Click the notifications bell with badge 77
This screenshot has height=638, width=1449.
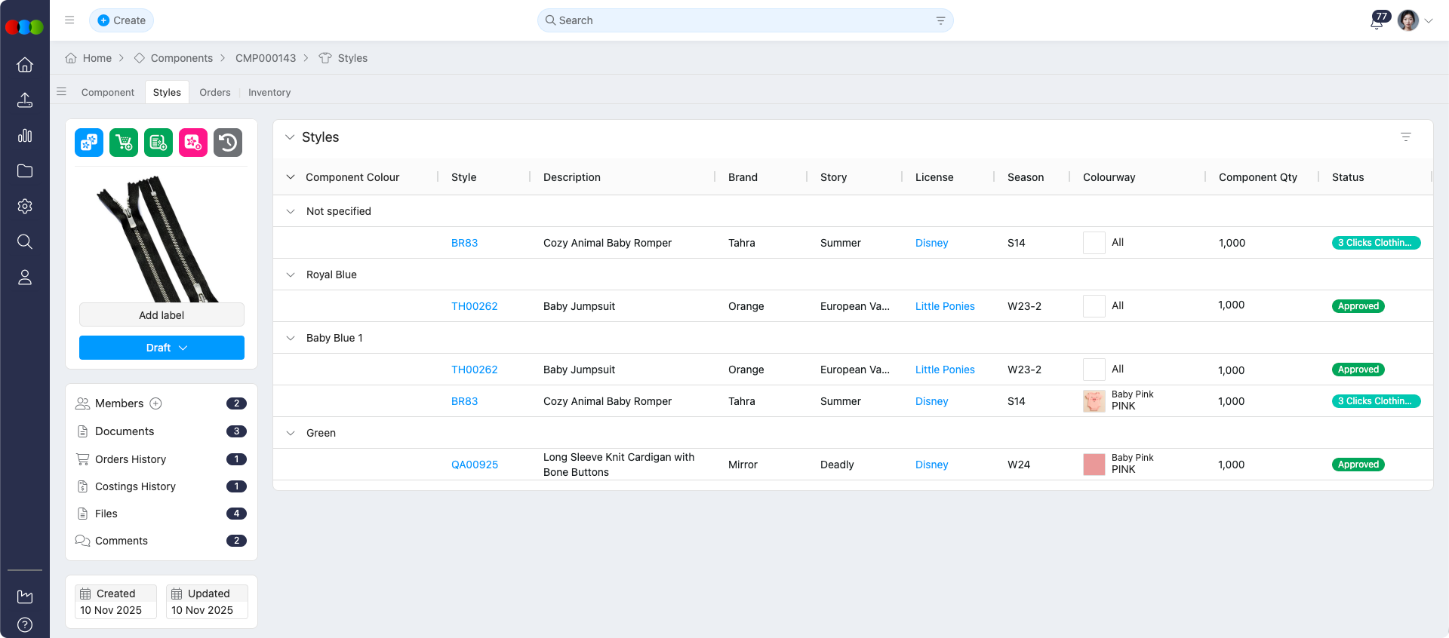click(x=1378, y=20)
